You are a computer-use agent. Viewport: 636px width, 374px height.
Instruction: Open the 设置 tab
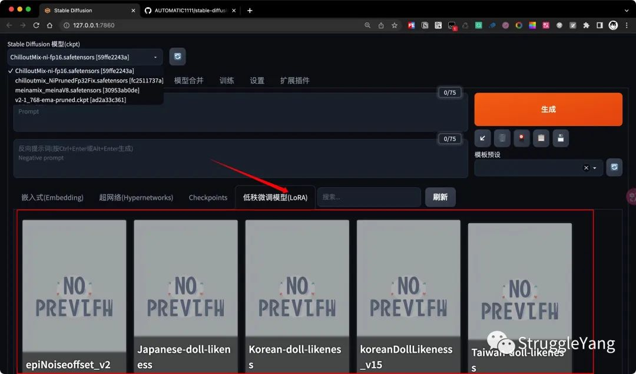pyautogui.click(x=257, y=80)
